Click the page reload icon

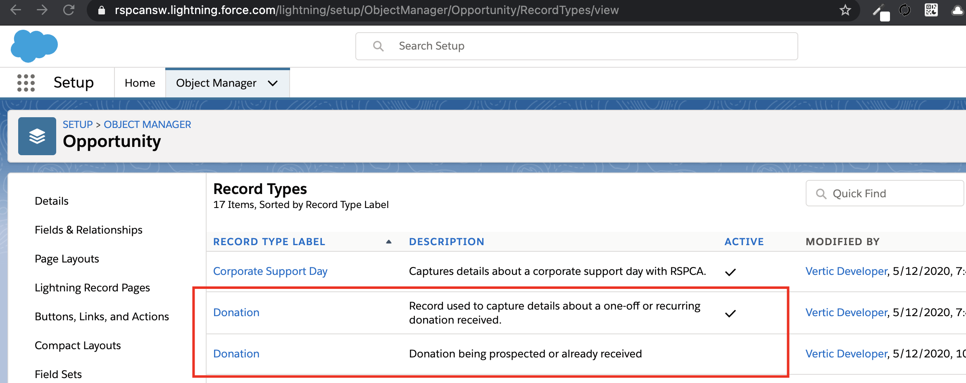point(69,10)
